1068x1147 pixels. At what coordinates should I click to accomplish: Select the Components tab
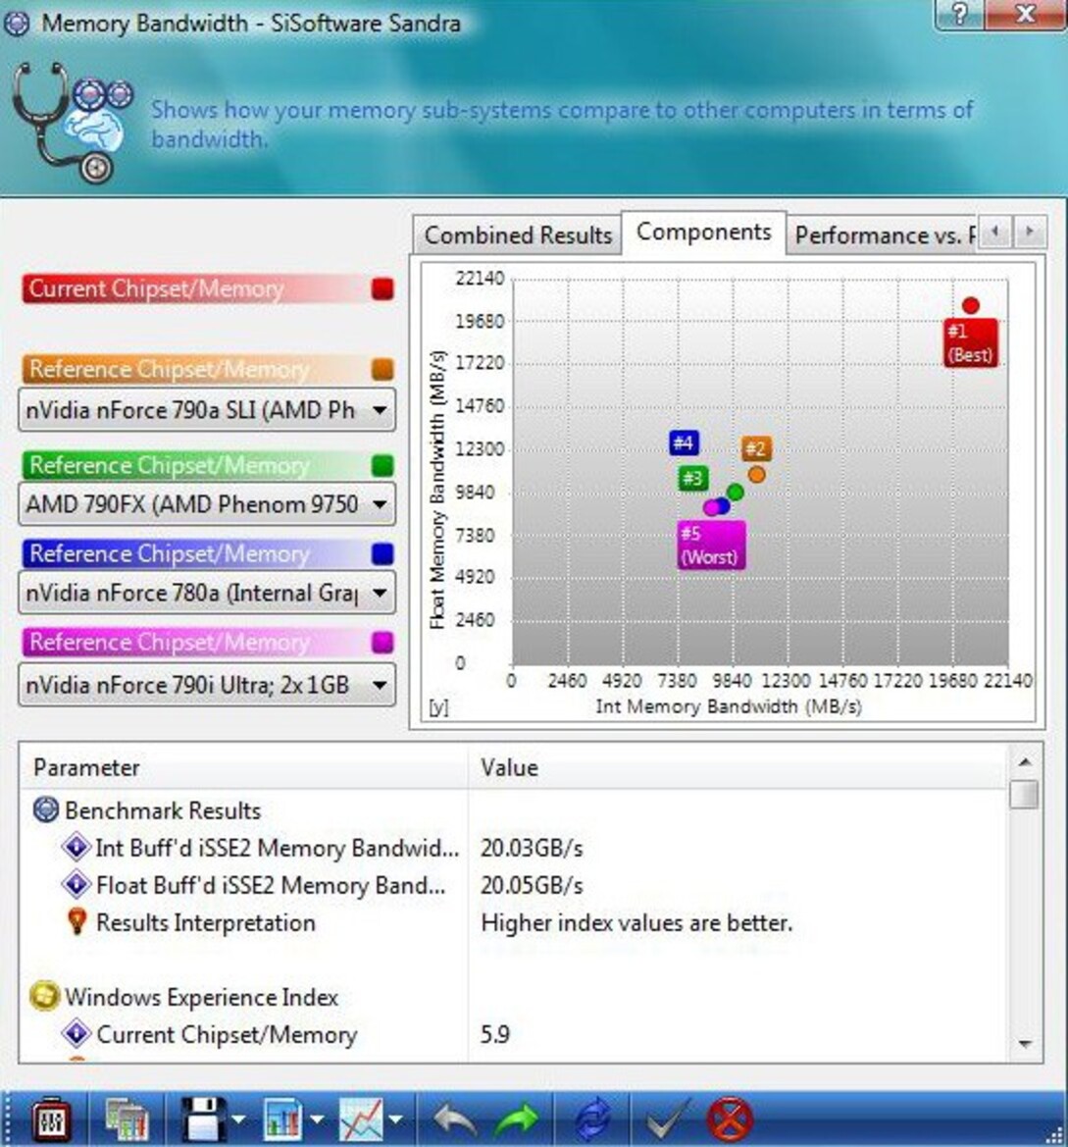pyautogui.click(x=704, y=232)
